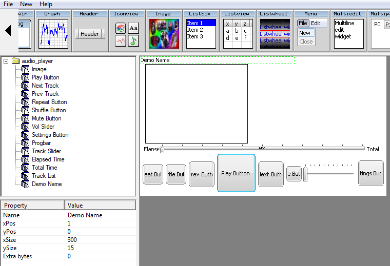Click the Play Button in the canvas
Image resolution: width=390 pixels, height=266 pixels.
coord(236,173)
